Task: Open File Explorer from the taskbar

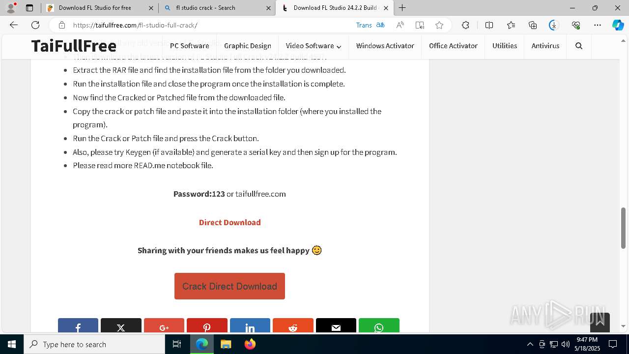Action: pos(226,344)
